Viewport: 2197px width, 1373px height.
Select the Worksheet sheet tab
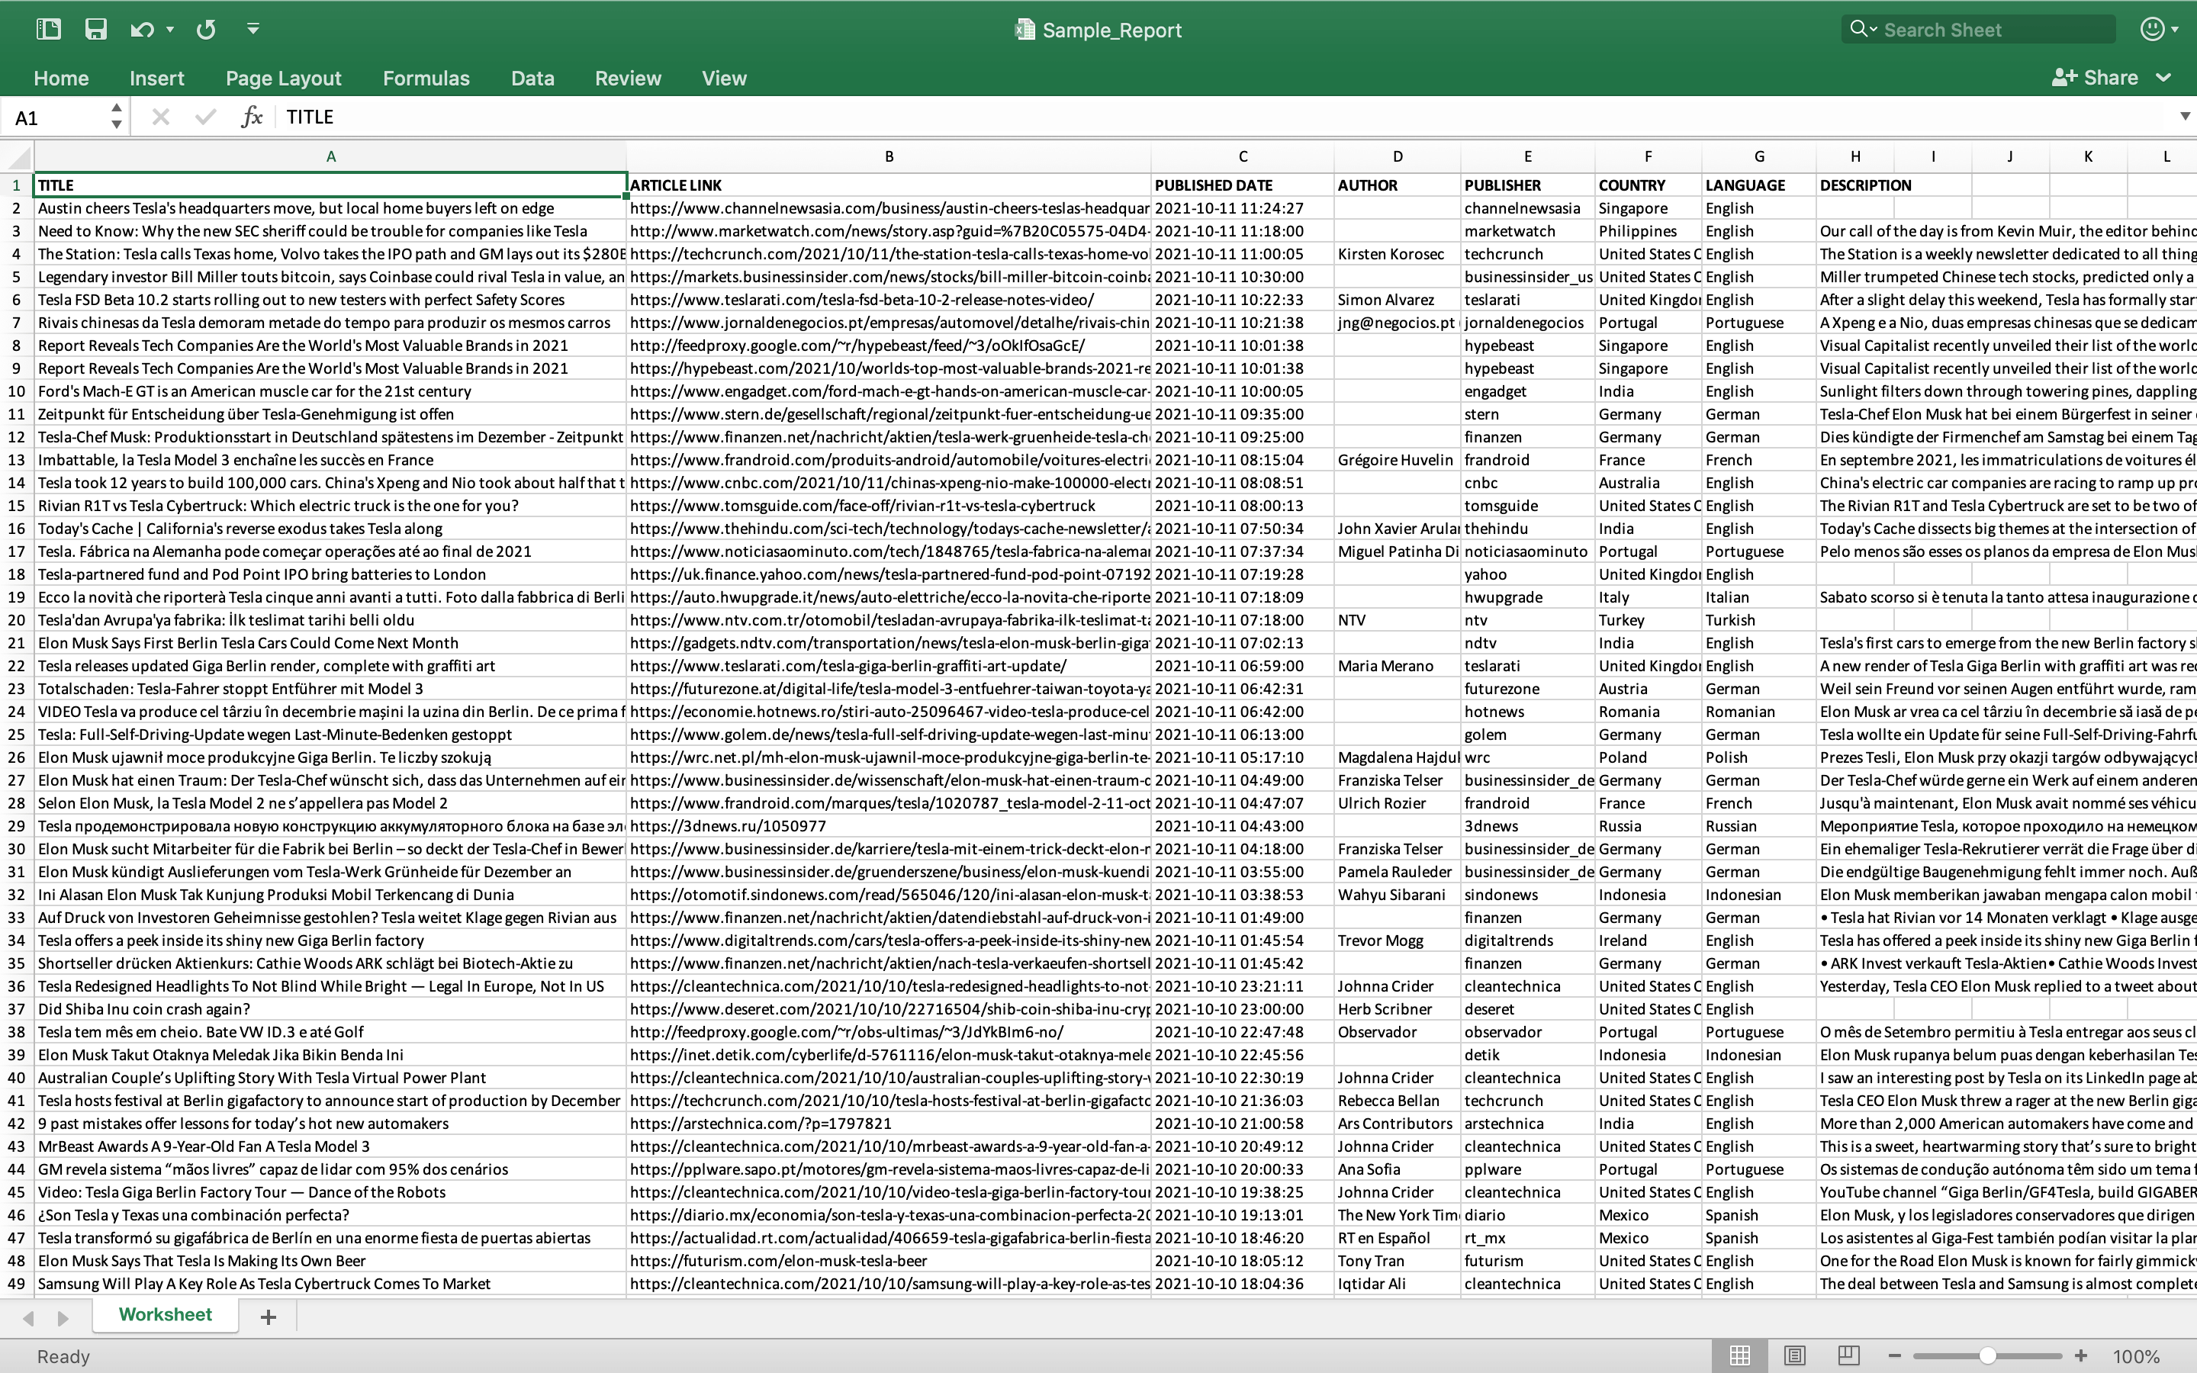pyautogui.click(x=166, y=1315)
